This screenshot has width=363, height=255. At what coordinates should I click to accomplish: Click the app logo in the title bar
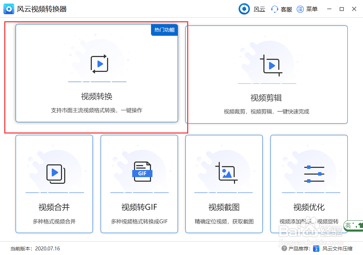pyautogui.click(x=9, y=8)
